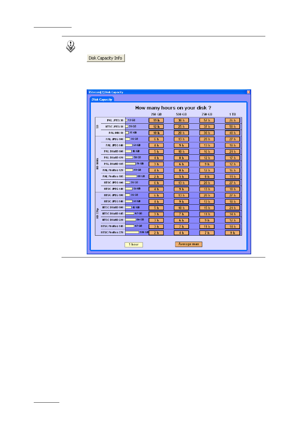Click the 13 GB bar for PAL JPEG 30
The width and height of the screenshot is (301, 427).
coord(127,120)
